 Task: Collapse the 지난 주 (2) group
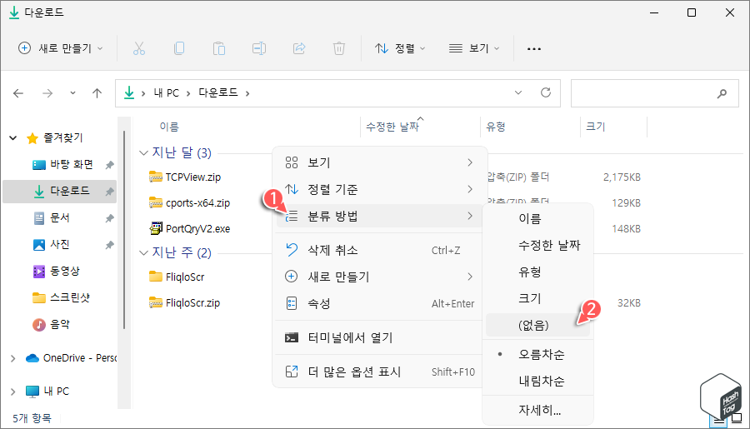coord(143,253)
